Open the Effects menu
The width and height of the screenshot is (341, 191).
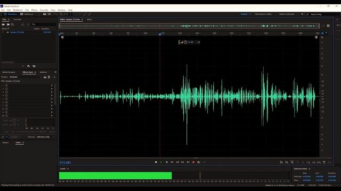(x=34, y=10)
